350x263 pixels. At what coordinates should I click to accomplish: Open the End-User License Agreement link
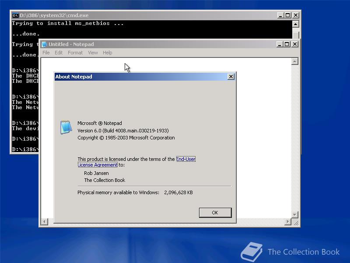(x=185, y=159)
